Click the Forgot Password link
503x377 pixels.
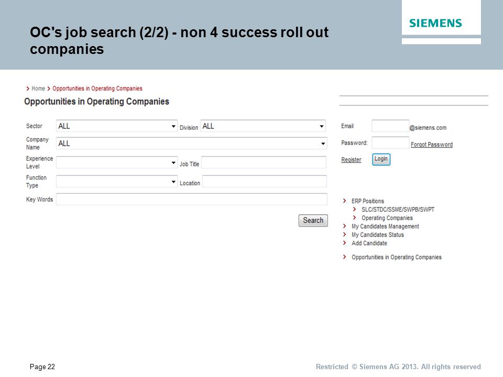point(432,145)
